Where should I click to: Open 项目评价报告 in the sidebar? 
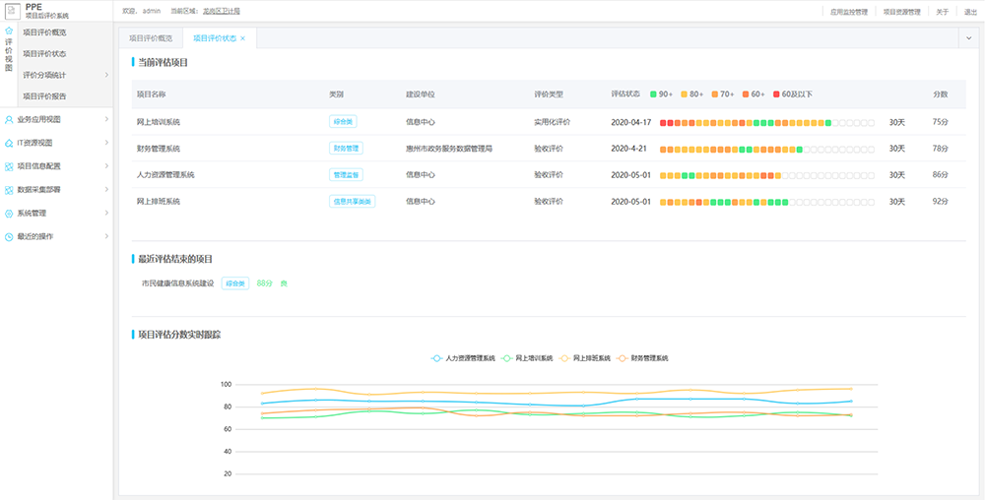click(x=44, y=96)
